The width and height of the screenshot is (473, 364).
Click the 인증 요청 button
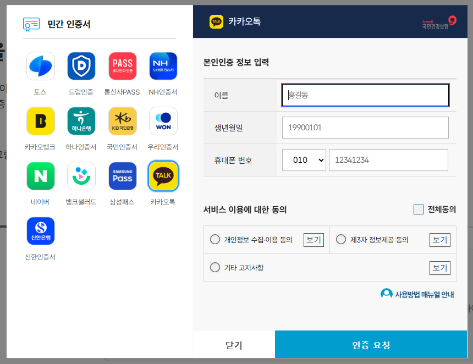tap(371, 344)
